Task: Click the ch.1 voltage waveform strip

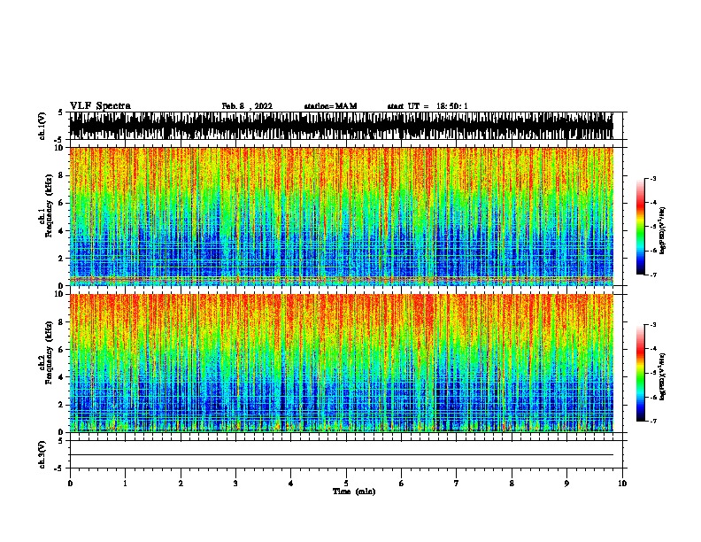Action: pos(342,126)
